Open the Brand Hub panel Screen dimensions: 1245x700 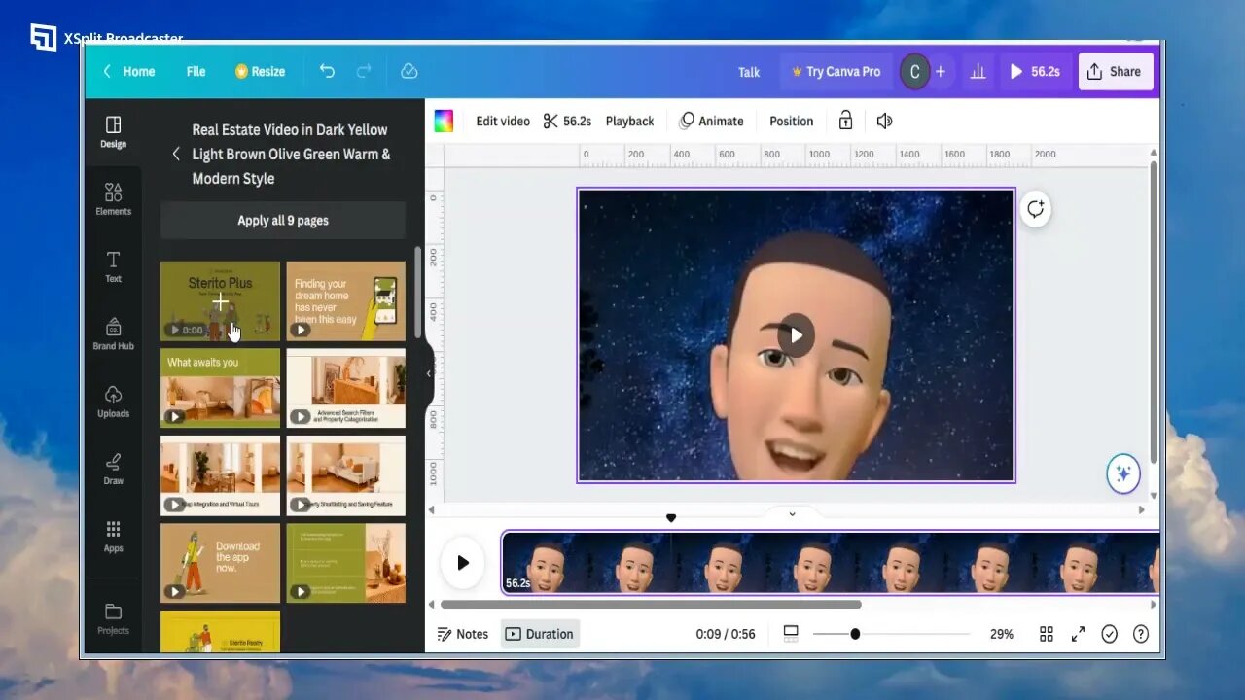pyautogui.click(x=113, y=333)
